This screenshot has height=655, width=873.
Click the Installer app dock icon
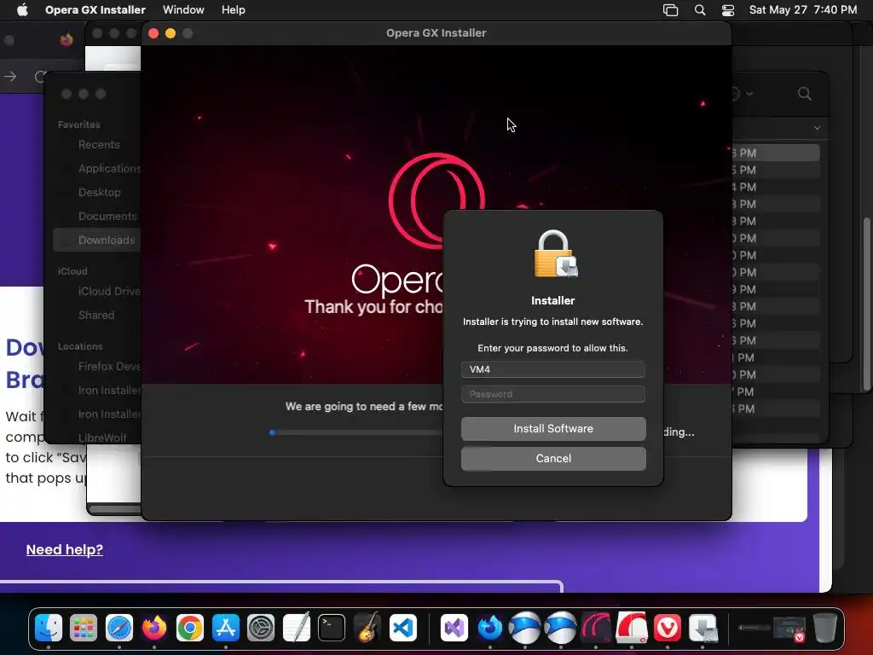click(x=702, y=628)
